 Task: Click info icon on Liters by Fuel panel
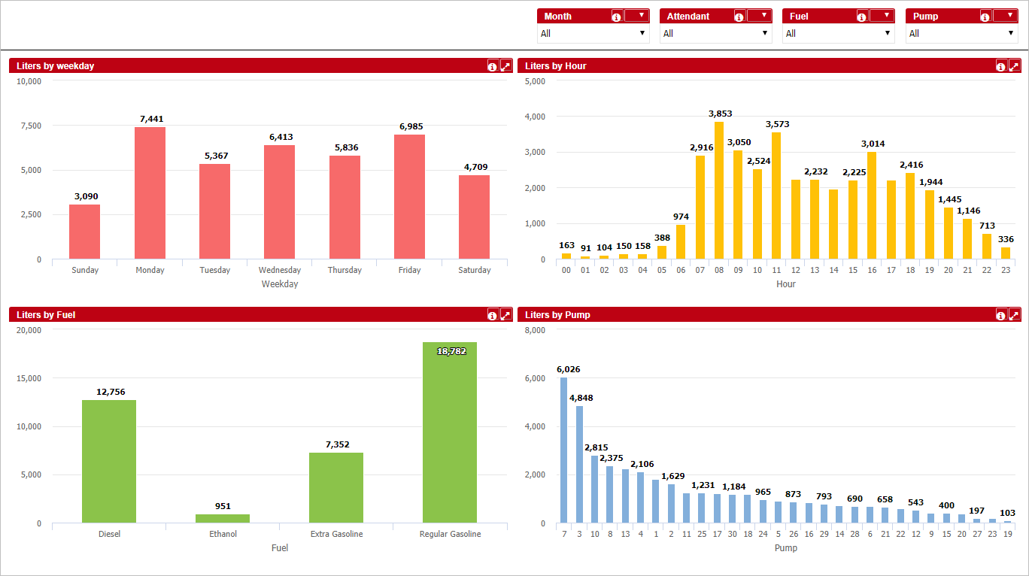(x=493, y=315)
